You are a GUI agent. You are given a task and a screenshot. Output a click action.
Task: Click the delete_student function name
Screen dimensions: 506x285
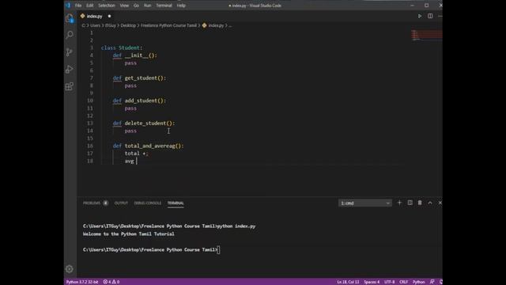pos(145,123)
